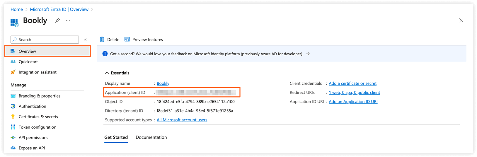Screen dimensions: 477x157
Task: Open Token configuration
Action: (38, 127)
